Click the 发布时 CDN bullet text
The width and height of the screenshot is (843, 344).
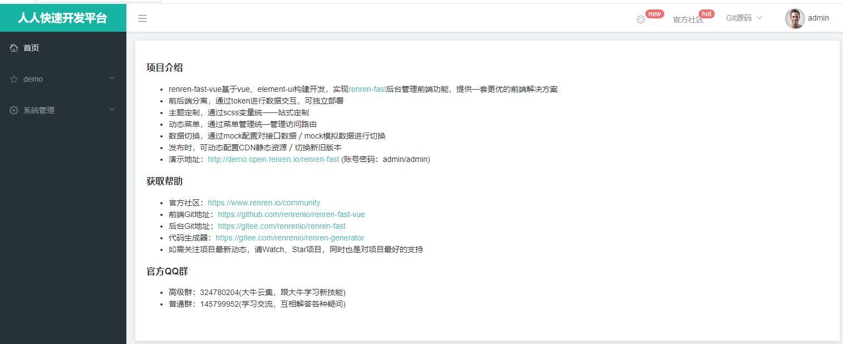pyautogui.click(x=255, y=148)
